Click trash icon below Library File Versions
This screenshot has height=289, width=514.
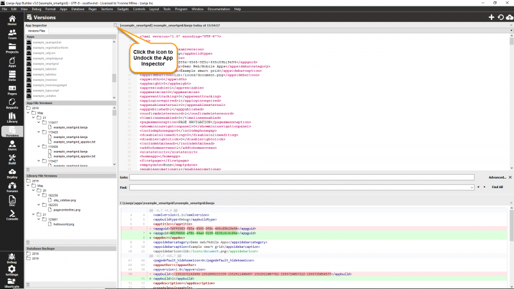(28, 243)
